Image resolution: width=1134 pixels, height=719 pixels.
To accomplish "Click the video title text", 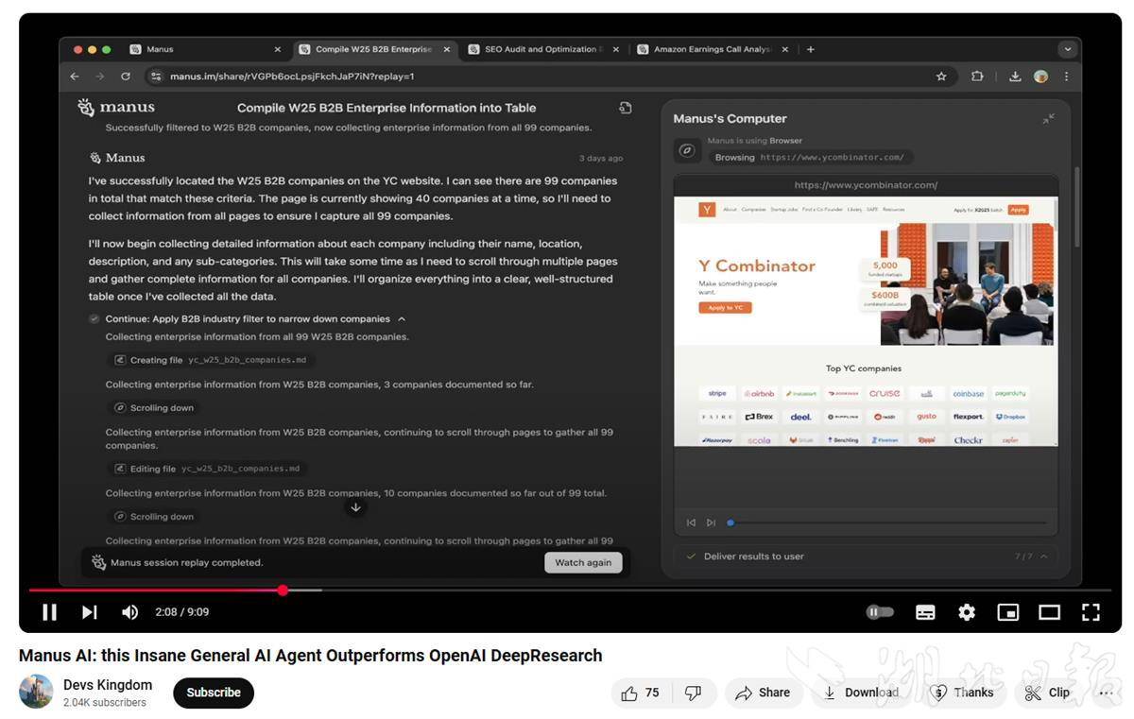I will [310, 656].
